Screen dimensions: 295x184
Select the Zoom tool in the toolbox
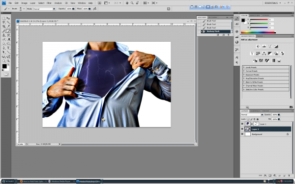point(8,61)
